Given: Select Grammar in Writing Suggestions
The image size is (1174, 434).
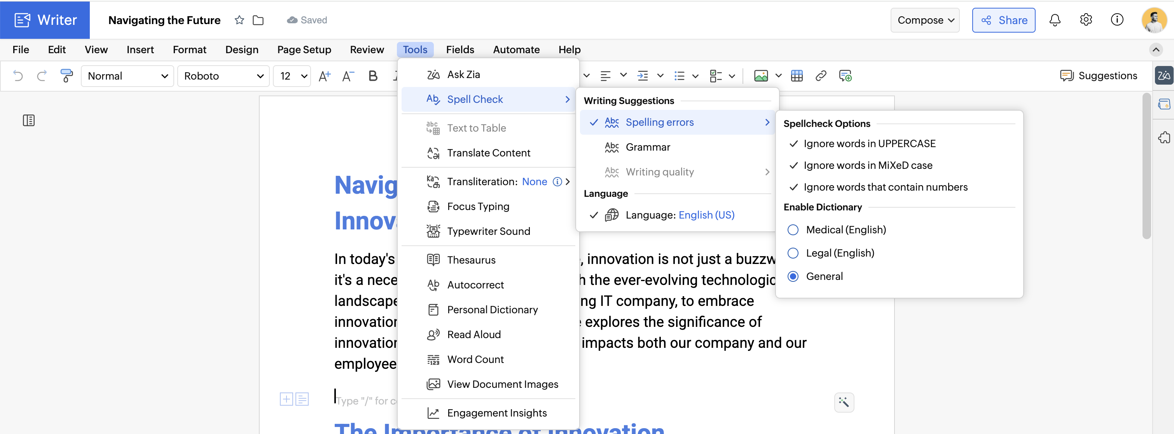Looking at the screenshot, I should coord(648,147).
